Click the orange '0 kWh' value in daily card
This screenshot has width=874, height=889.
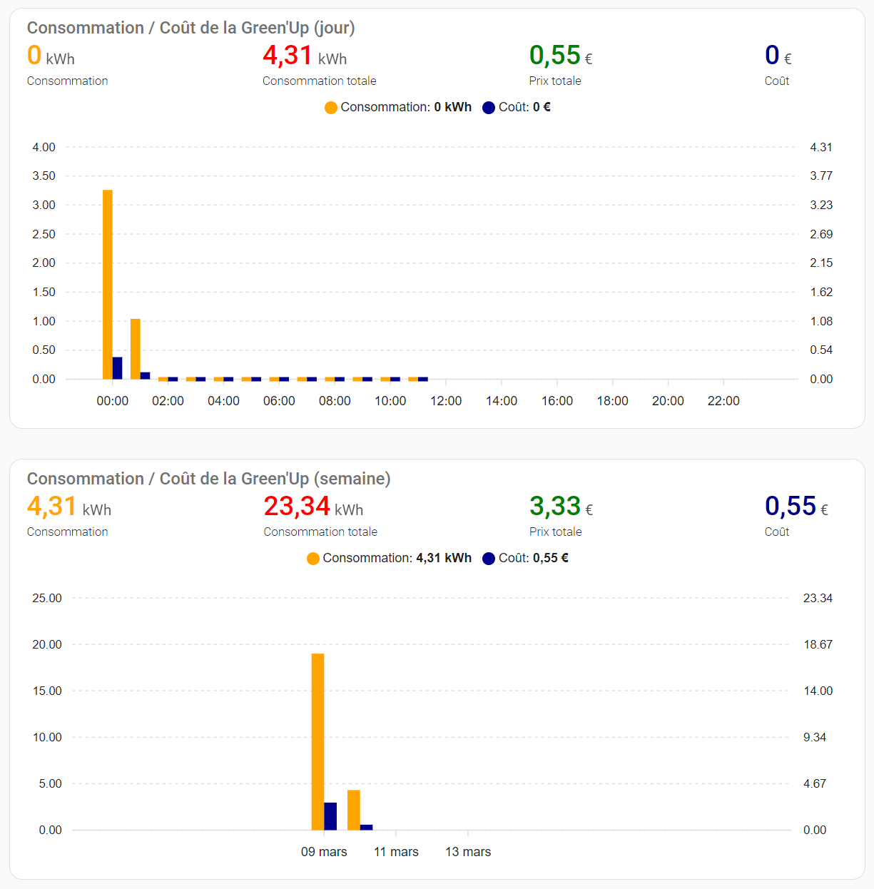51,56
